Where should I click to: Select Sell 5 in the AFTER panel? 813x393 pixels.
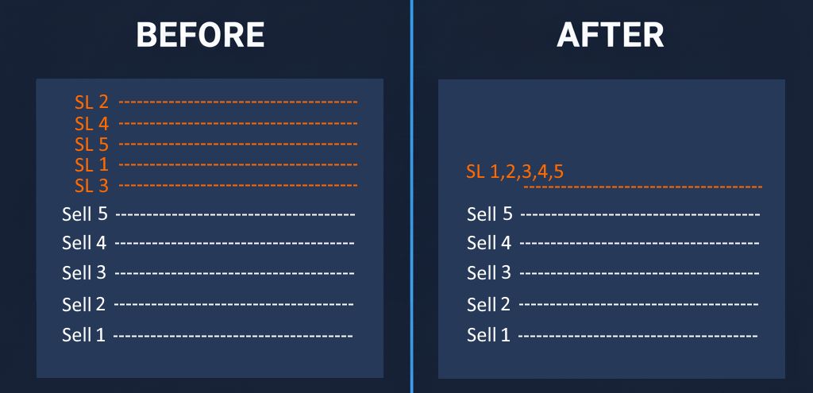pyautogui.click(x=489, y=214)
